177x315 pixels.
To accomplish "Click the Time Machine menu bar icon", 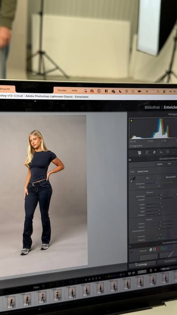I will point(133,91).
